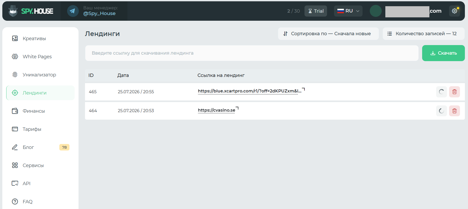Click the loading spinner for record 464
The width and height of the screenshot is (468, 209).
coord(442,111)
